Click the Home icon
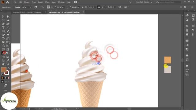This screenshot has width=196, height=110. point(7,2)
